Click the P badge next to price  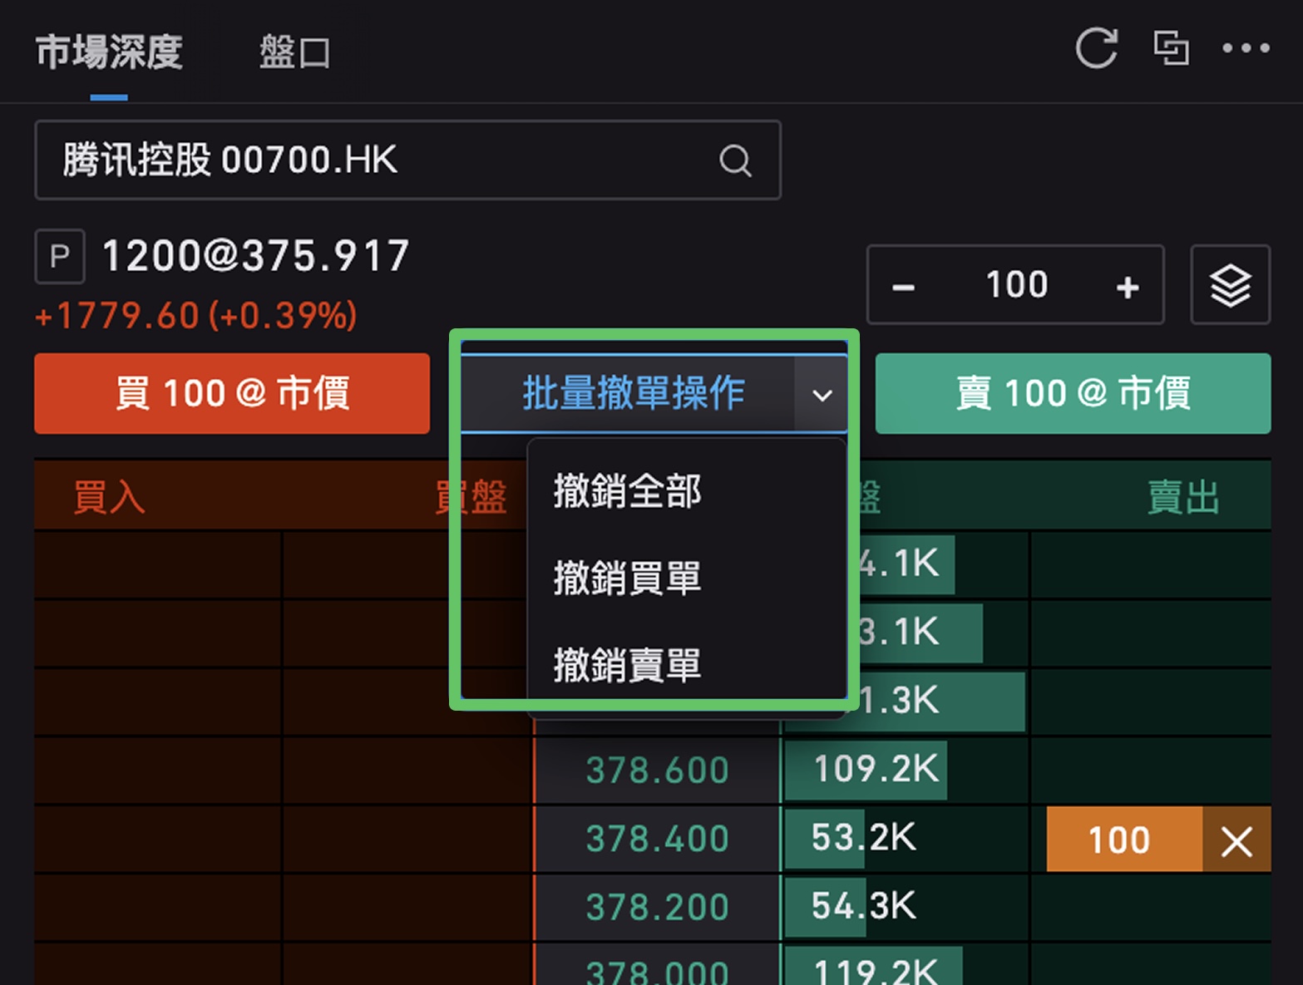click(x=59, y=257)
